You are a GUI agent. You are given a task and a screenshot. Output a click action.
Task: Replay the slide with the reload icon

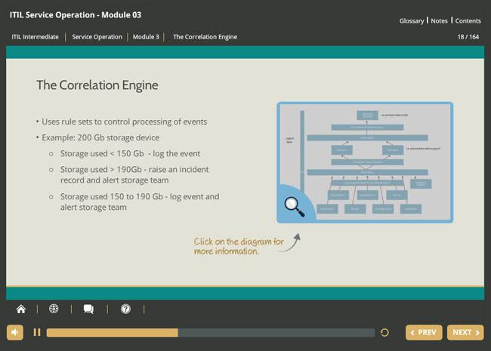point(384,333)
